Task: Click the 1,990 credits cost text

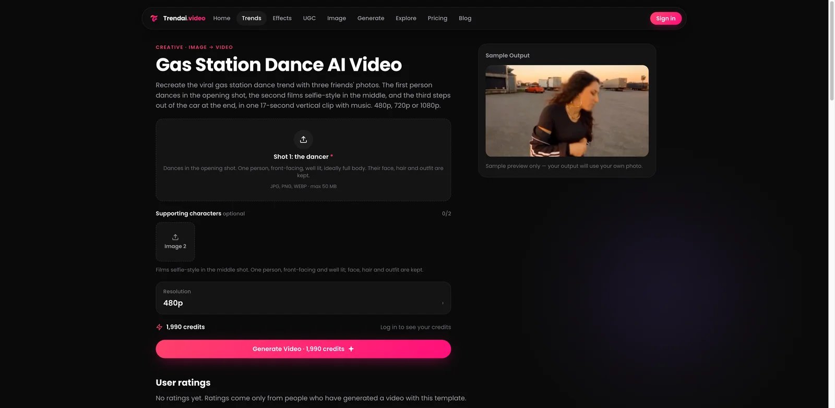Action: [185, 327]
